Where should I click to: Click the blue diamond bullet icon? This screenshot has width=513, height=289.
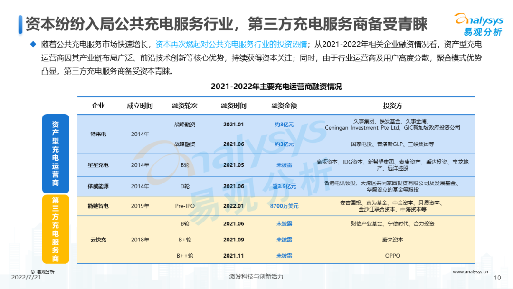[33, 44]
